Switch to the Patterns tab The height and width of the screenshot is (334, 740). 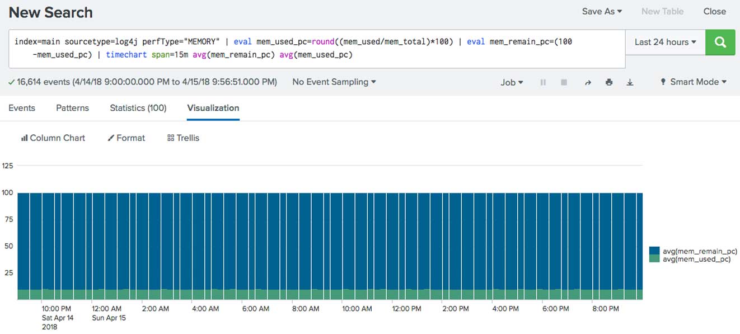(72, 108)
